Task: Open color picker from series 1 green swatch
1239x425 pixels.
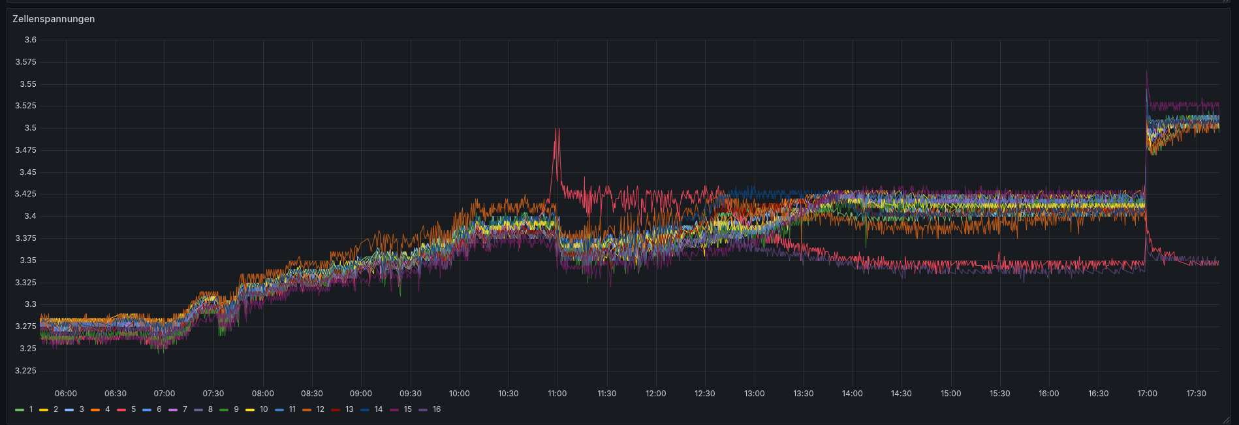Action: pyautogui.click(x=20, y=410)
